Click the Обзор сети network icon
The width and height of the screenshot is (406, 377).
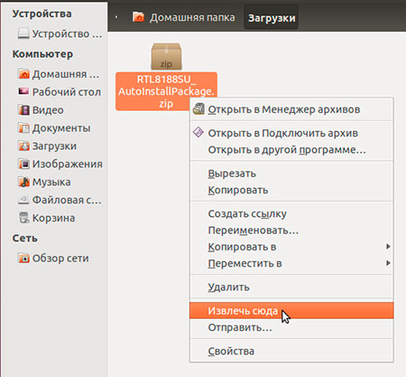[x=23, y=258]
